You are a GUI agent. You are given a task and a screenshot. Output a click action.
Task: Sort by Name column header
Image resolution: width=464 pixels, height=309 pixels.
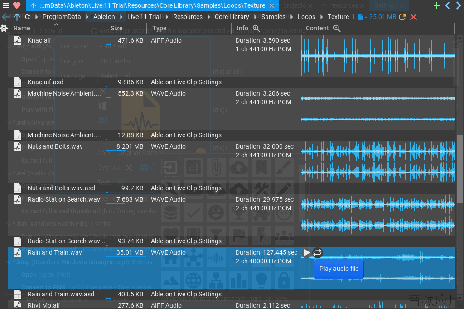pos(22,28)
